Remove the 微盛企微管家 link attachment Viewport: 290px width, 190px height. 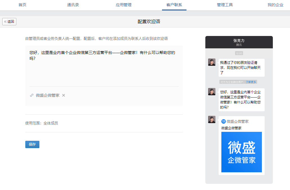tap(64, 95)
